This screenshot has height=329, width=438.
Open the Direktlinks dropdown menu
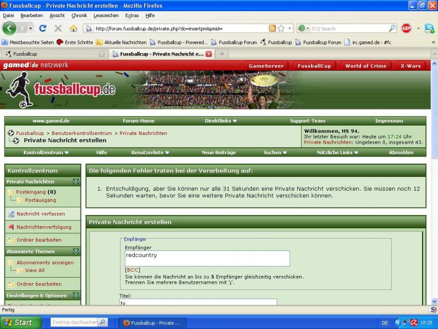coord(220,121)
